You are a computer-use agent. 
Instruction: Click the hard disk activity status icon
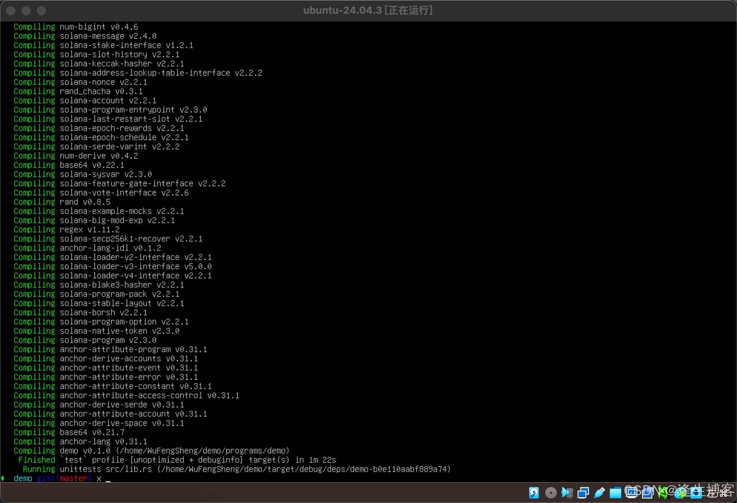click(534, 493)
